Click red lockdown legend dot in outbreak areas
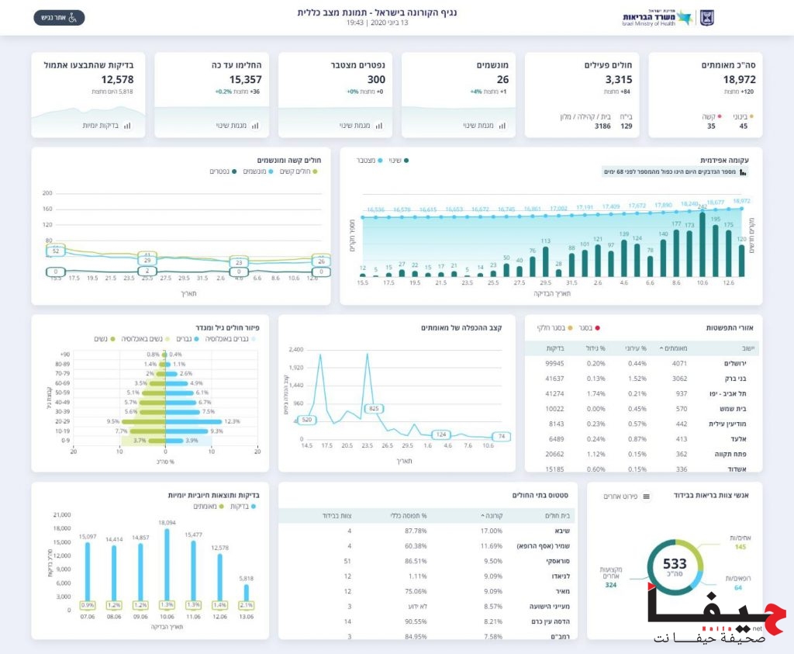Screen dimensions: 794x654 pyautogui.click(x=598, y=328)
